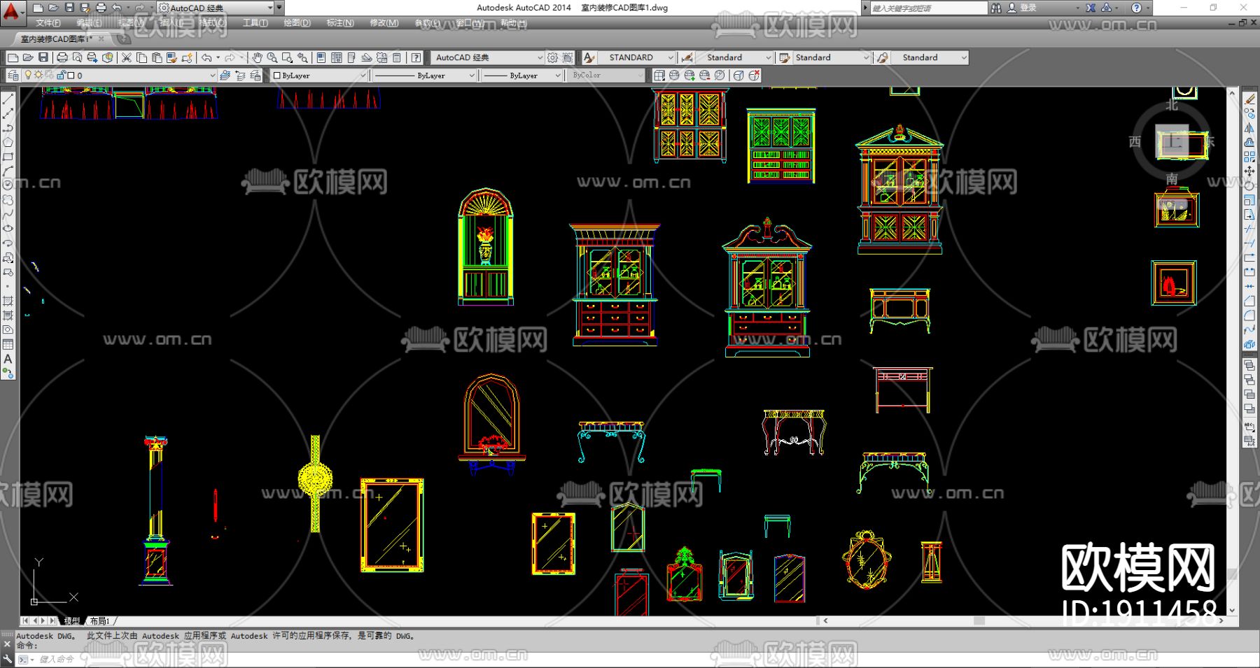1260x668 pixels.
Task: Select the Polygon draw tool
Action: click(x=8, y=142)
